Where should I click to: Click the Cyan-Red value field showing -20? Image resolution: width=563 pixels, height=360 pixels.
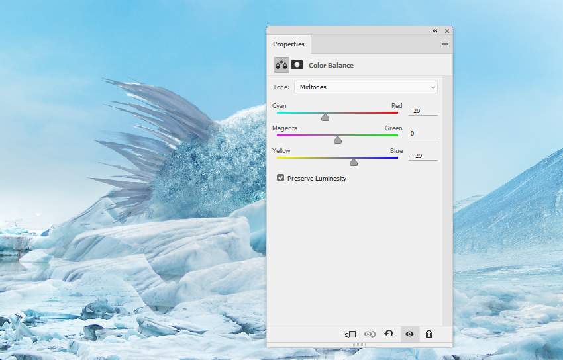tap(423, 111)
